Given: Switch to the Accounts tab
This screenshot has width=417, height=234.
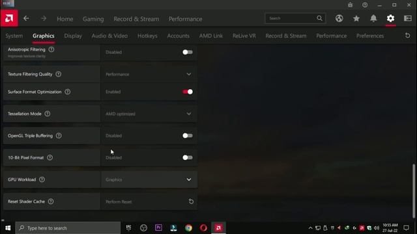Looking at the screenshot, I should pos(178,36).
